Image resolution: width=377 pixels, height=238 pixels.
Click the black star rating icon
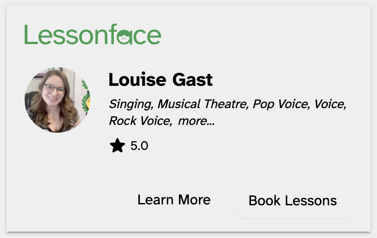point(117,146)
